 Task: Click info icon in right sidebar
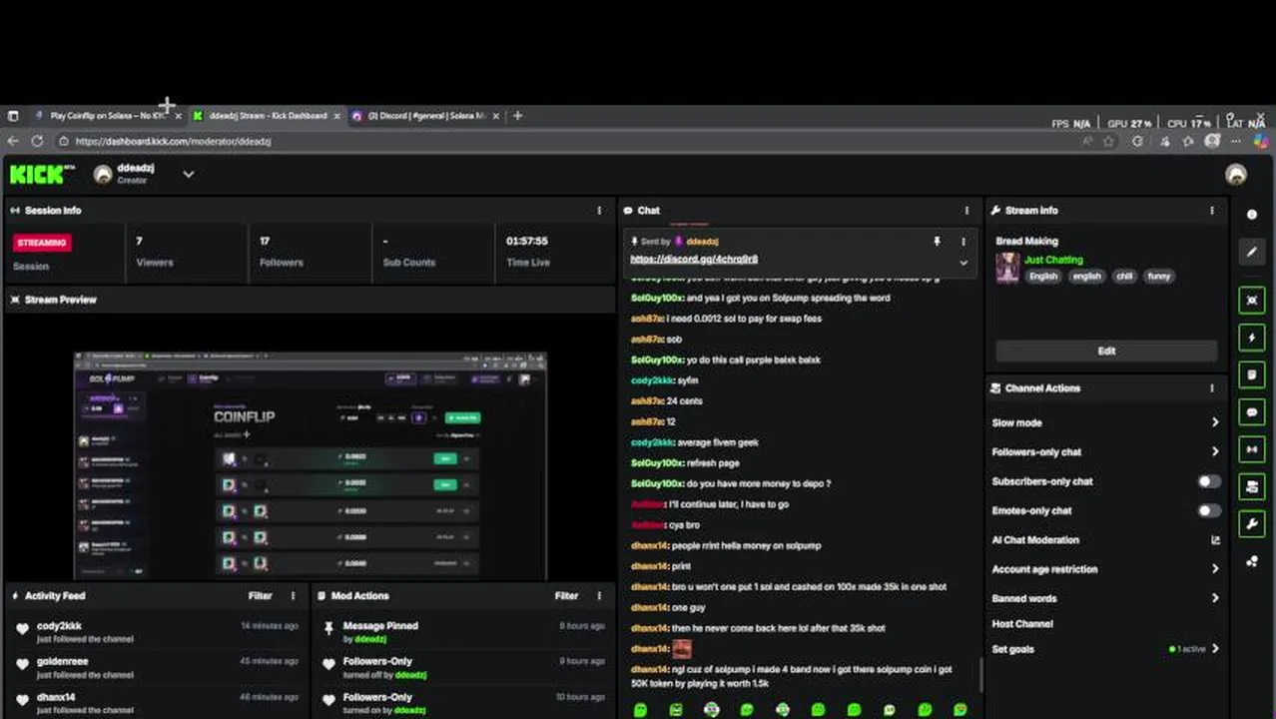(x=1252, y=215)
